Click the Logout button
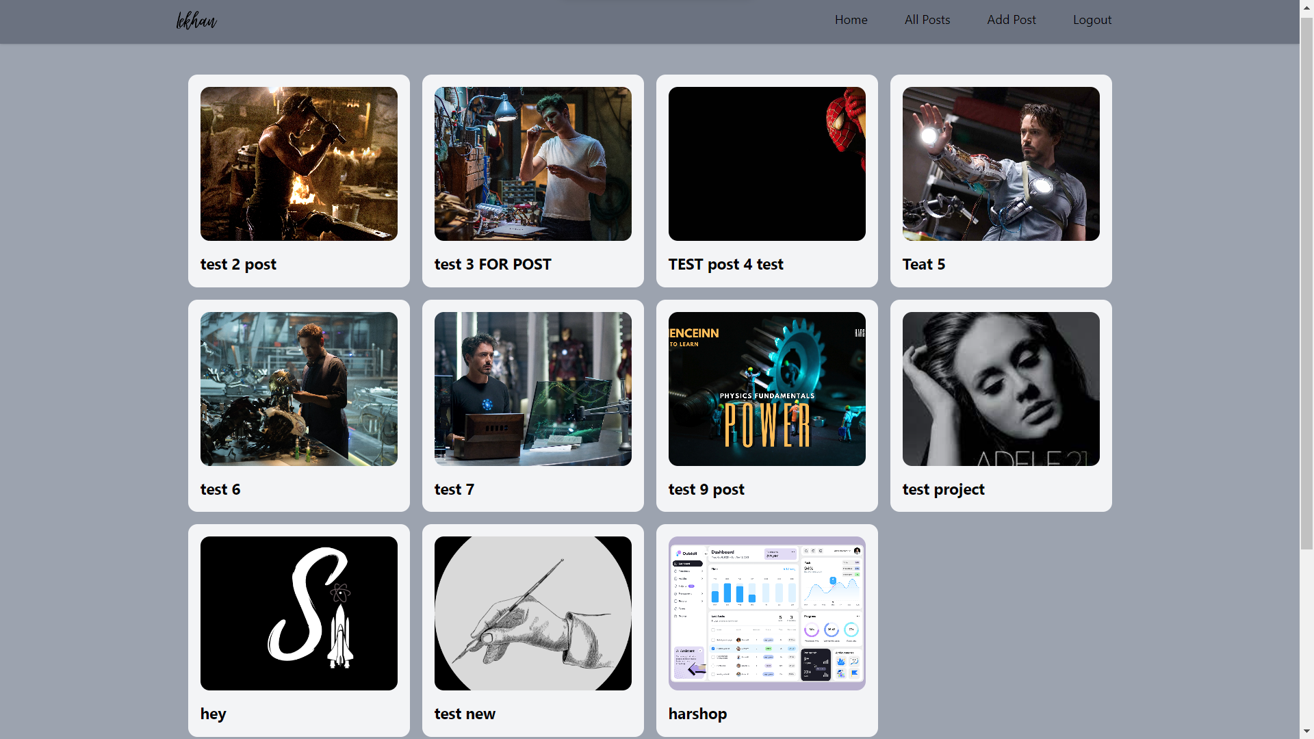 pyautogui.click(x=1092, y=20)
